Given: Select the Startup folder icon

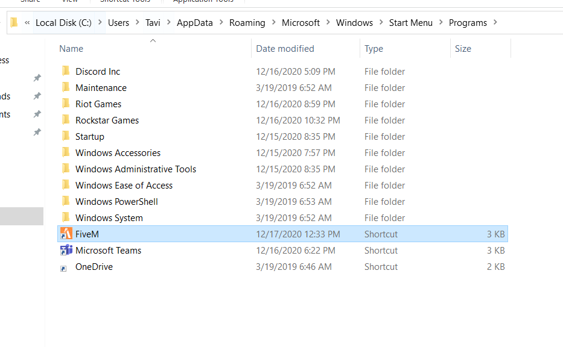Looking at the screenshot, I should tap(66, 137).
